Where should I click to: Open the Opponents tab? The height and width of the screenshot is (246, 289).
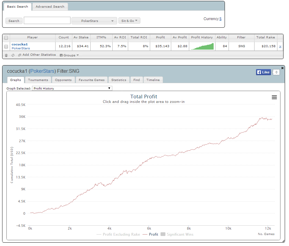click(63, 80)
